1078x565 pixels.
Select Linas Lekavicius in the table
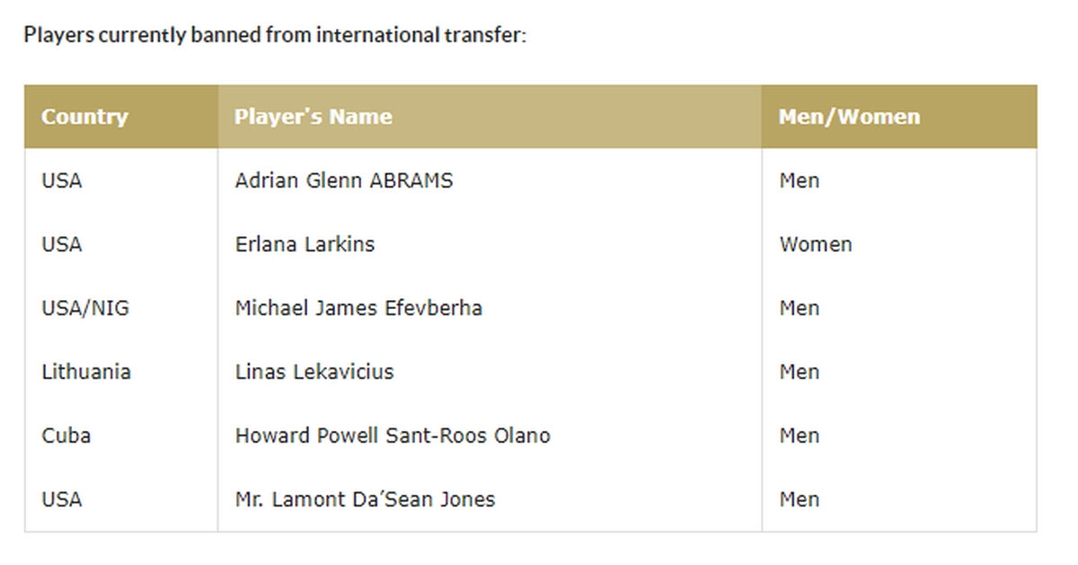[x=314, y=372]
